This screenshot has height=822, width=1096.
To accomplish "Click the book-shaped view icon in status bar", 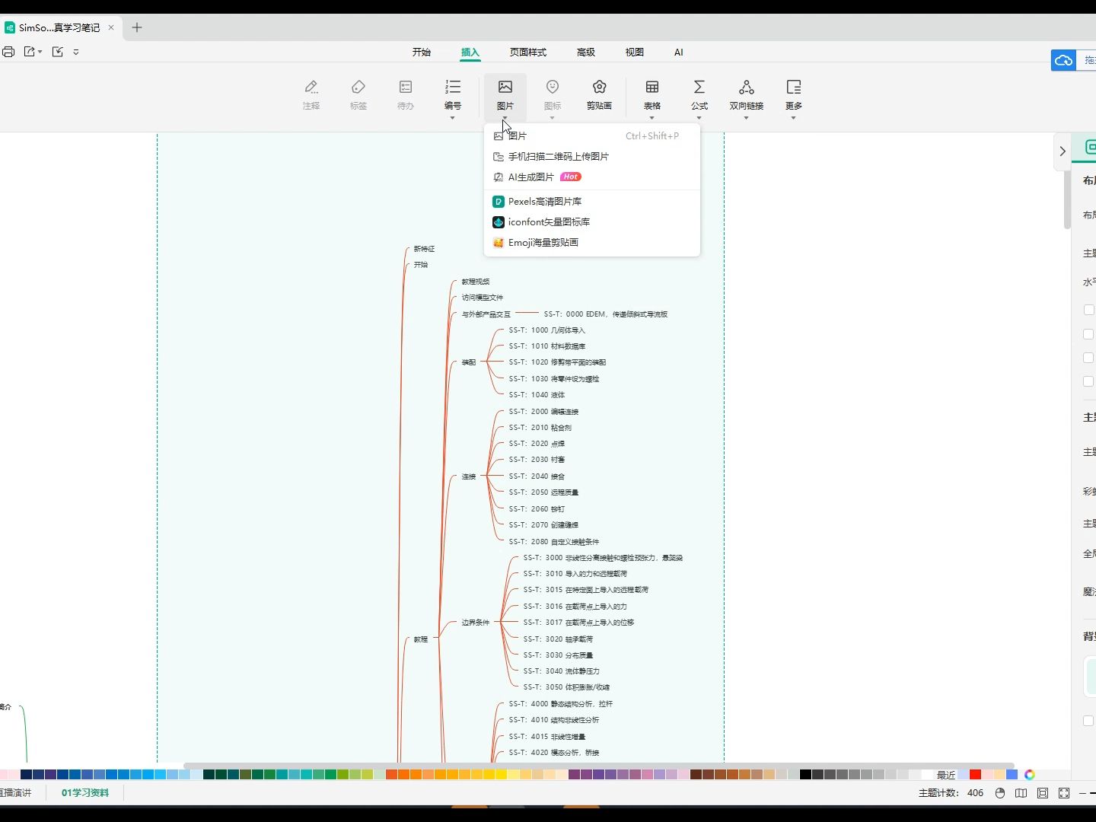I will 1021,793.
